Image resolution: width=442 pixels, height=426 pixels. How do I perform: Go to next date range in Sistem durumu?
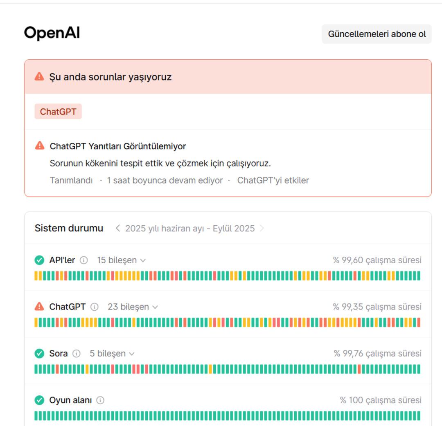coord(262,228)
